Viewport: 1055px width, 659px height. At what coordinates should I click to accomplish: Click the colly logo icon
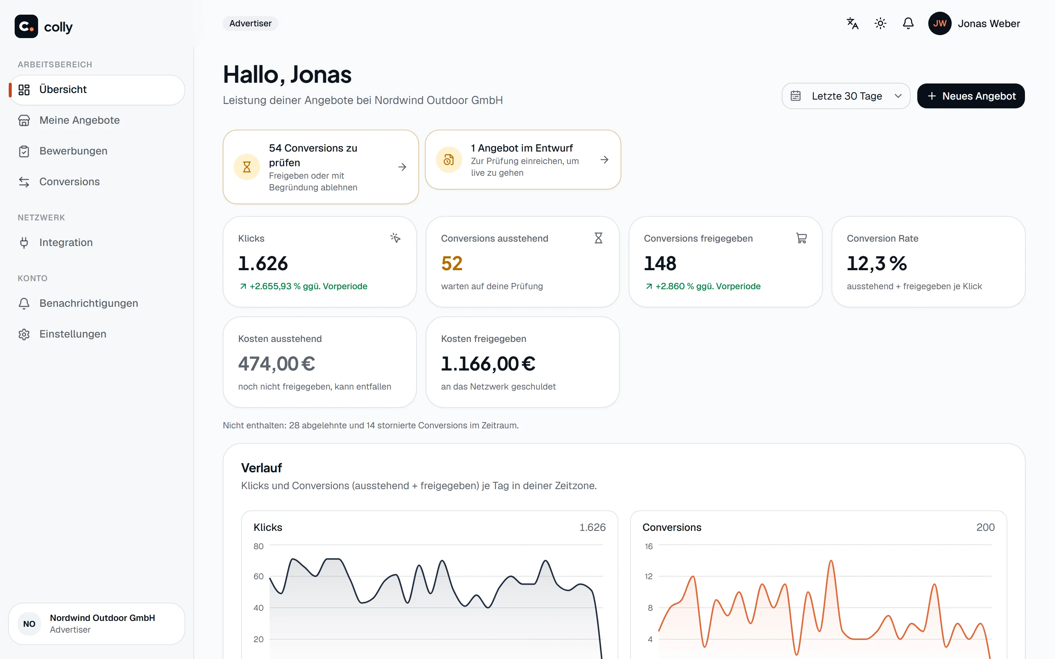26,27
